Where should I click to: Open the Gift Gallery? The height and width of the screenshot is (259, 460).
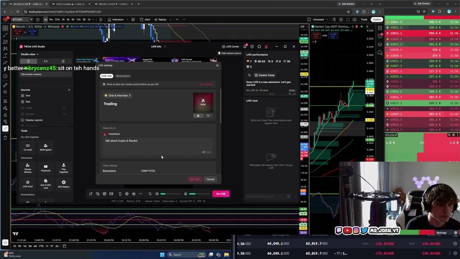pos(64,184)
